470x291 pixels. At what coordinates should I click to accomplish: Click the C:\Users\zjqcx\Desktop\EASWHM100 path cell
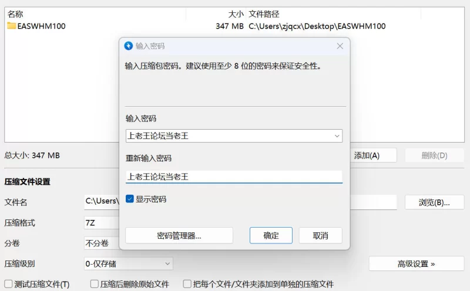pos(317,26)
